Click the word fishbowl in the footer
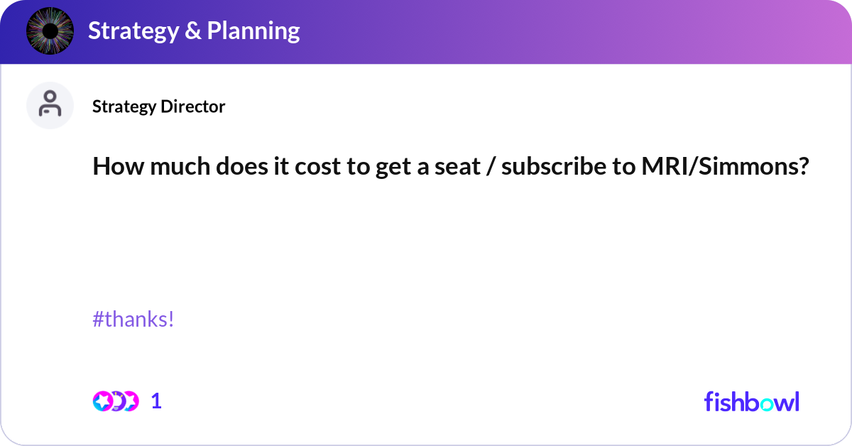852x446 pixels. [x=751, y=401]
